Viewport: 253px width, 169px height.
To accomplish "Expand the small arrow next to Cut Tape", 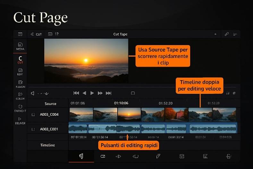I will (215, 34).
